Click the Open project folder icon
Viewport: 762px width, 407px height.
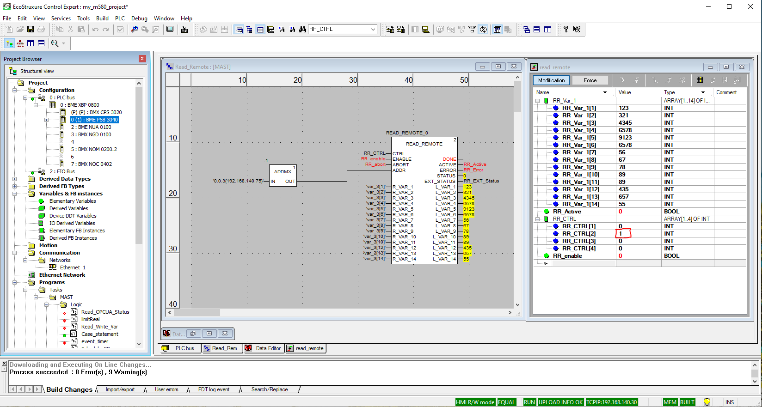click(20, 29)
